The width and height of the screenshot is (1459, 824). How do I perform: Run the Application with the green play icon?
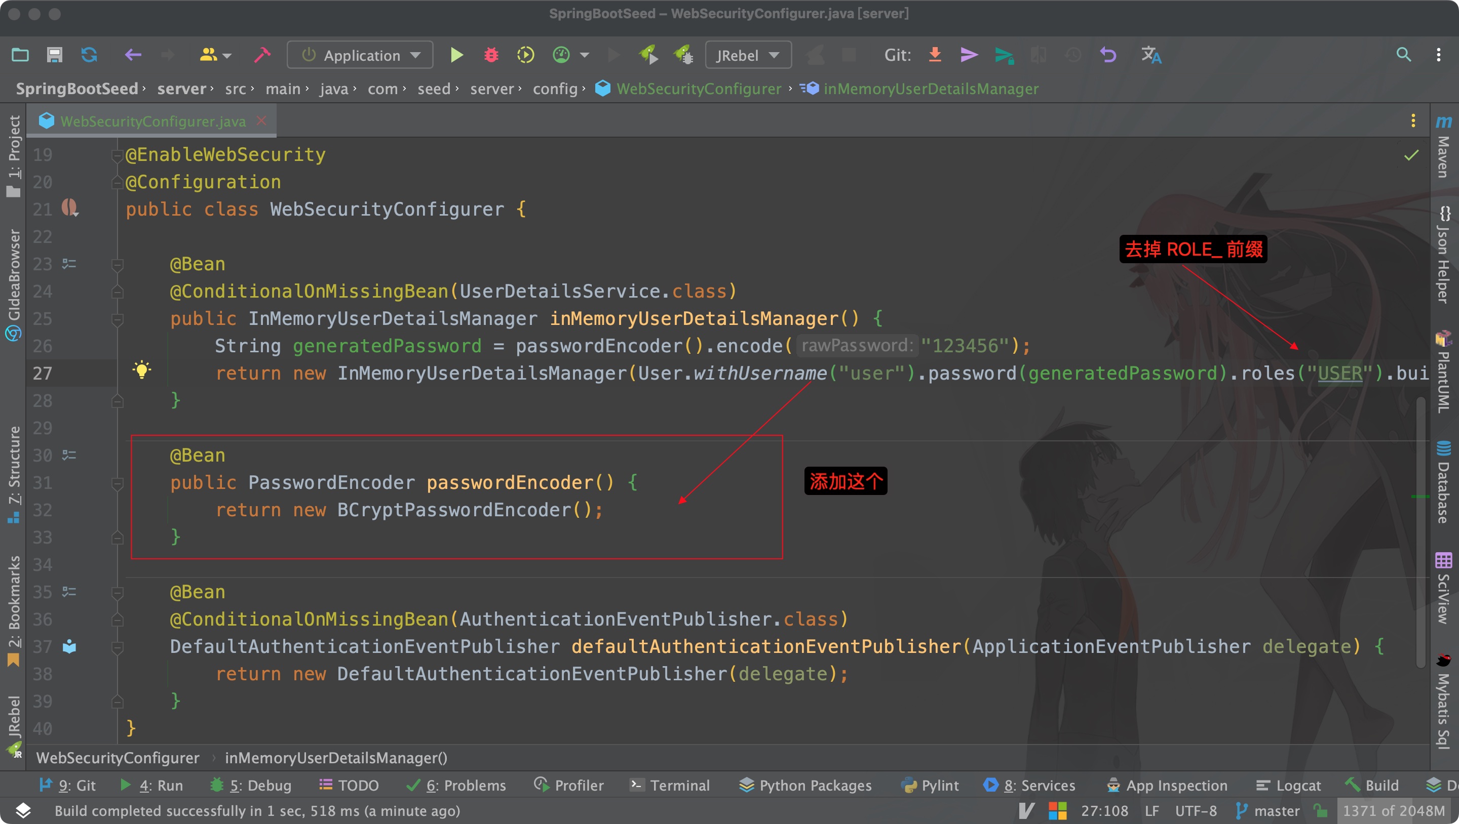click(456, 55)
